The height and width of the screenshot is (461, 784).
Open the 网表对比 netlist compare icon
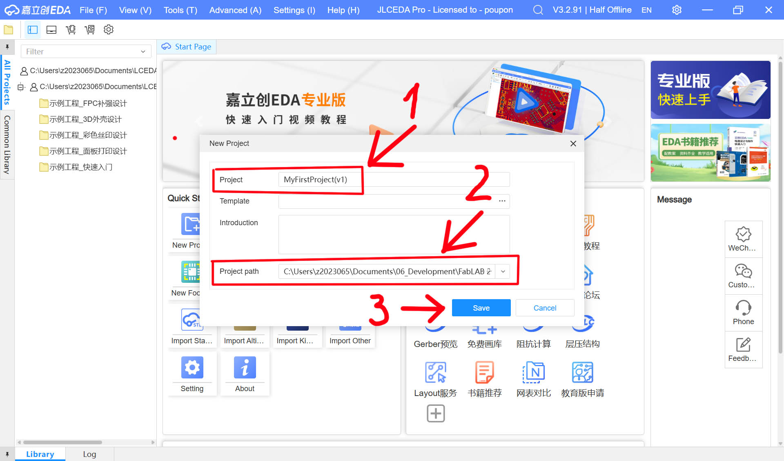533,372
